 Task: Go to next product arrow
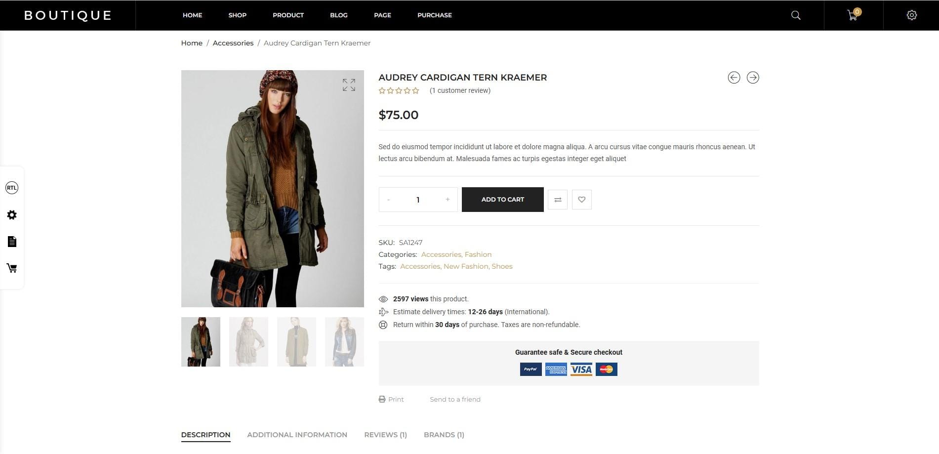click(753, 78)
